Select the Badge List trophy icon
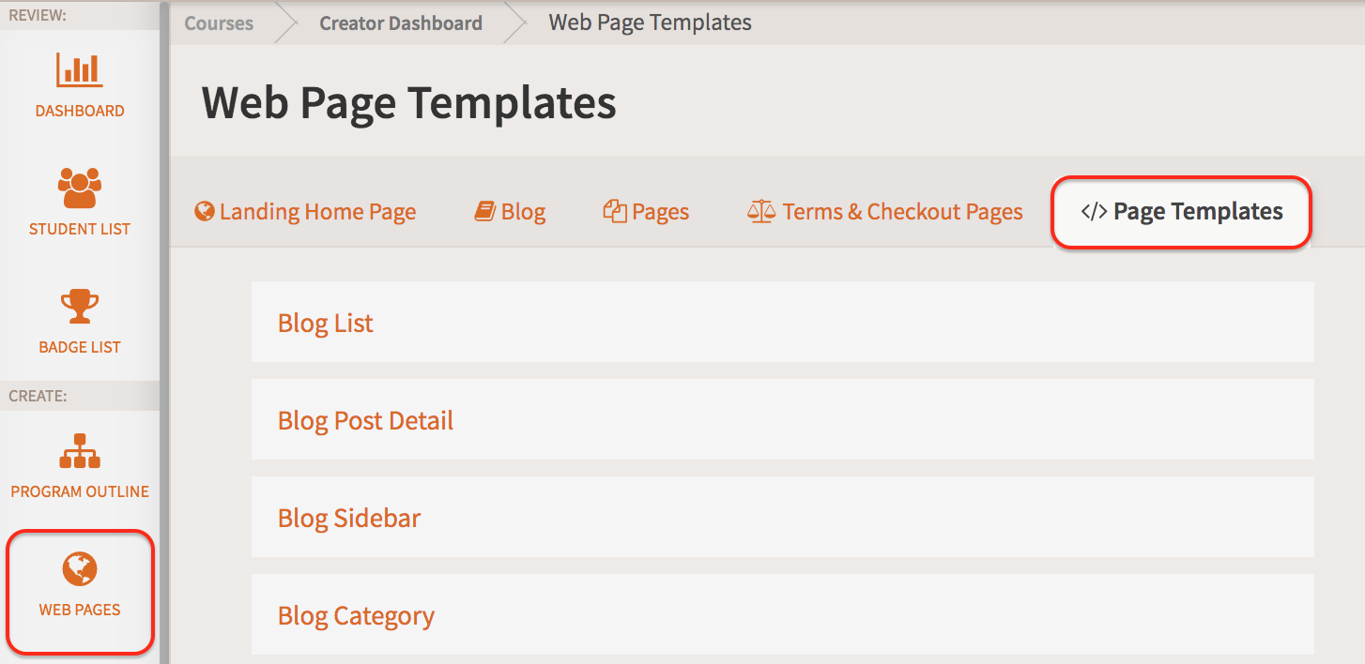 pos(80,307)
